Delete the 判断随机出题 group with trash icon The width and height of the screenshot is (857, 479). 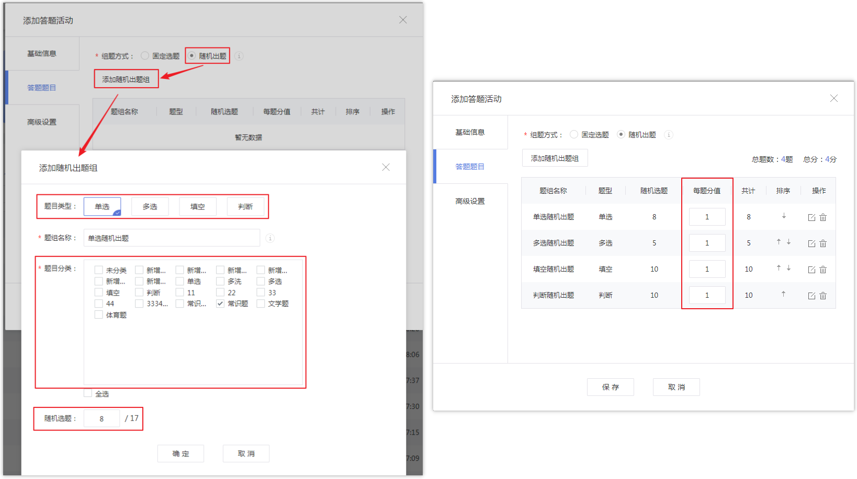(x=823, y=296)
